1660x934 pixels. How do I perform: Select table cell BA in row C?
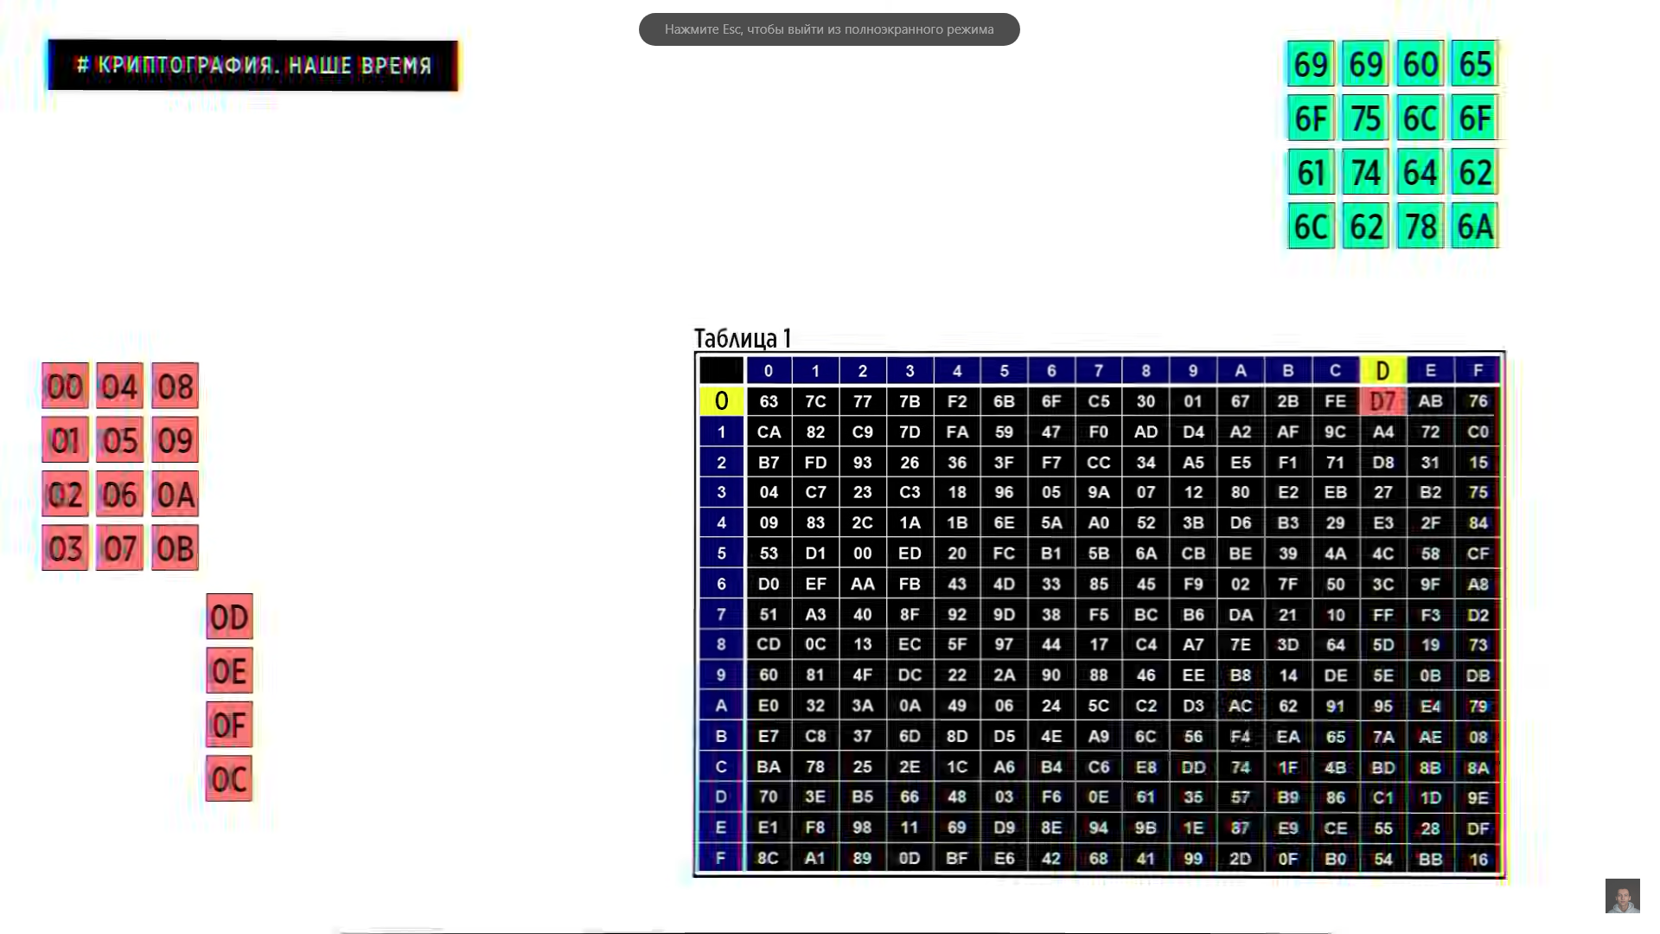tap(769, 767)
